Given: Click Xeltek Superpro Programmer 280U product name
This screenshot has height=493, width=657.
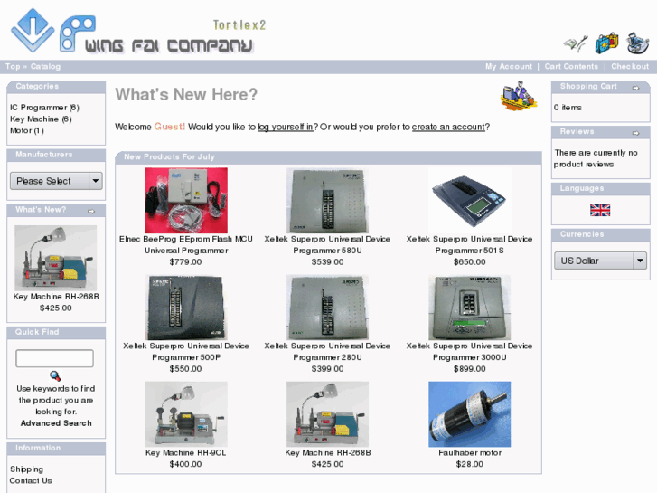Looking at the screenshot, I should click(x=327, y=352).
